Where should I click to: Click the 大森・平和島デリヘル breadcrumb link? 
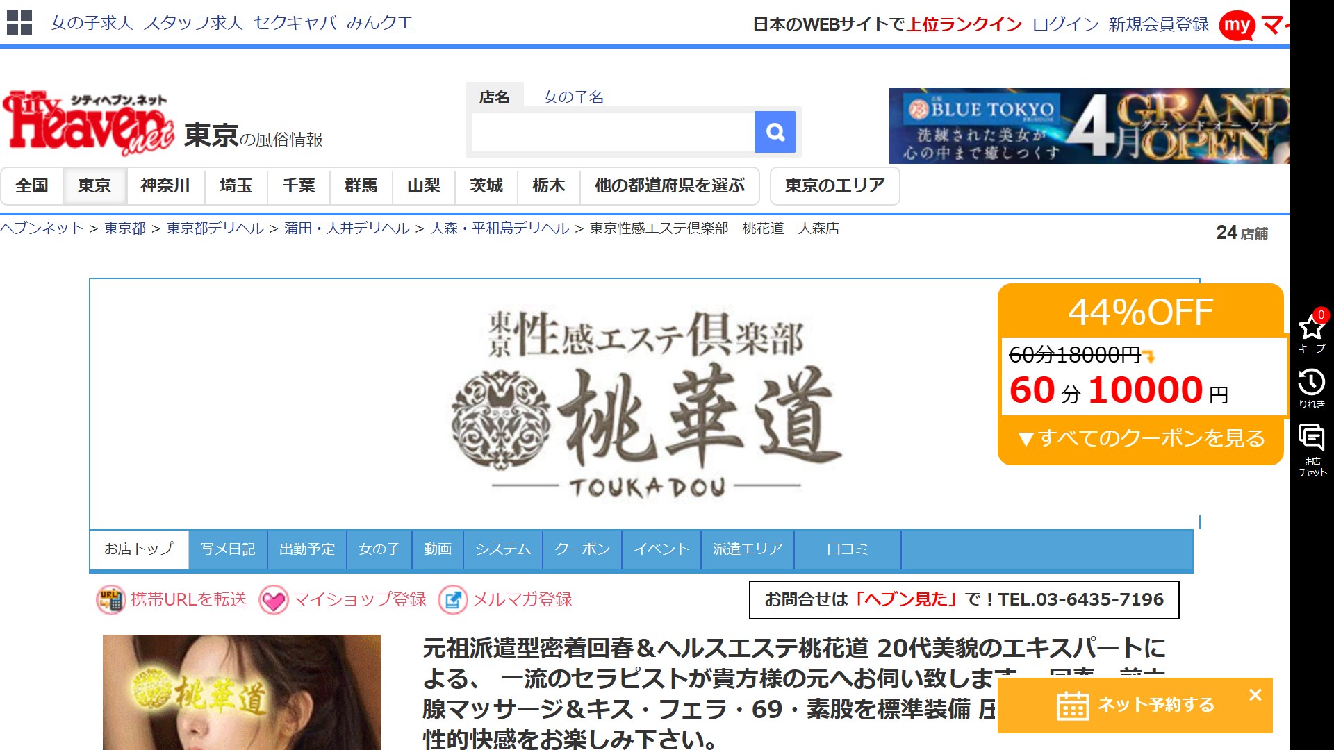tap(500, 228)
